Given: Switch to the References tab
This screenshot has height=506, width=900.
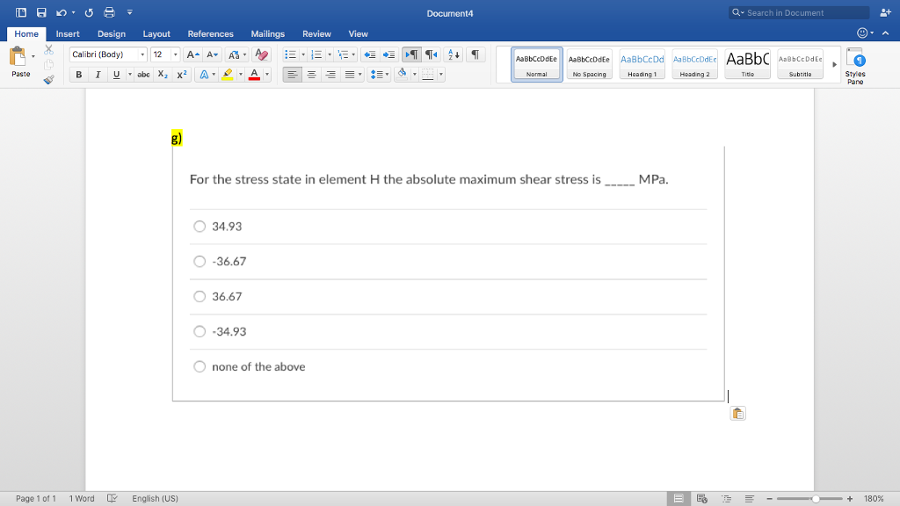Looking at the screenshot, I should click(x=210, y=34).
